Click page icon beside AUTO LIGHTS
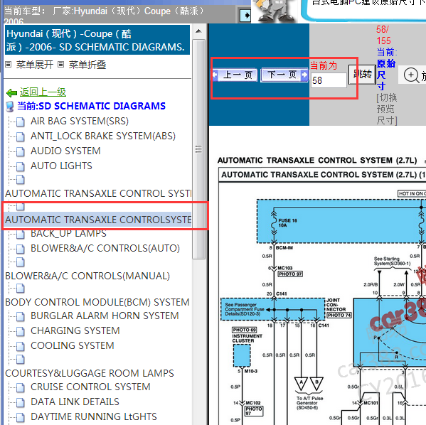This screenshot has height=425, width=426. coord(21,167)
